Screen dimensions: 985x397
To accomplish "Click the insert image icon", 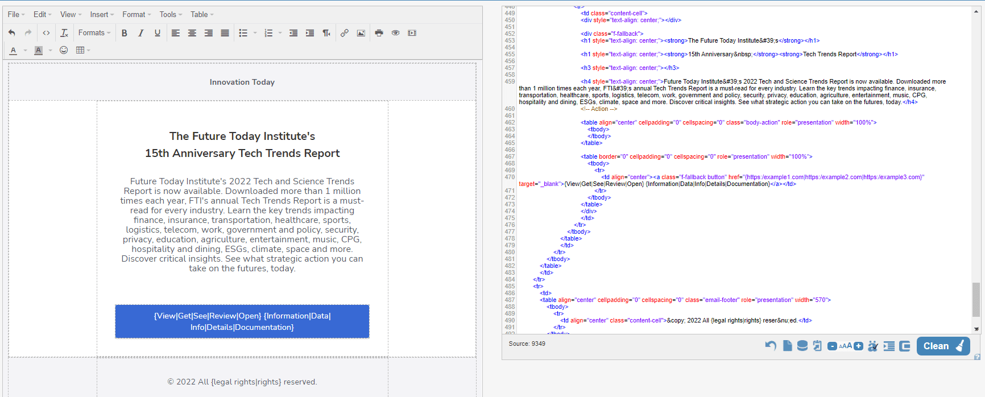I will pos(361,33).
